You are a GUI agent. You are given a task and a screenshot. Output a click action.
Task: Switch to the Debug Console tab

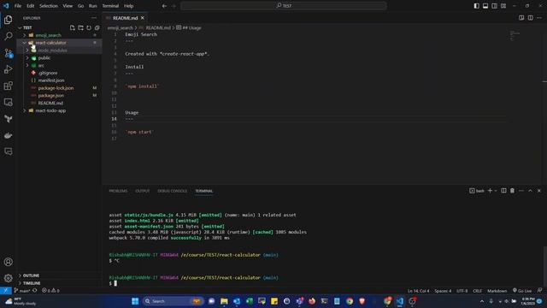173,191
